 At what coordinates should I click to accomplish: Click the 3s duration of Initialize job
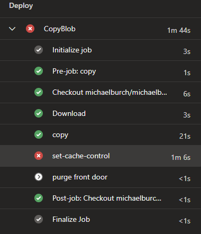pos(187,51)
